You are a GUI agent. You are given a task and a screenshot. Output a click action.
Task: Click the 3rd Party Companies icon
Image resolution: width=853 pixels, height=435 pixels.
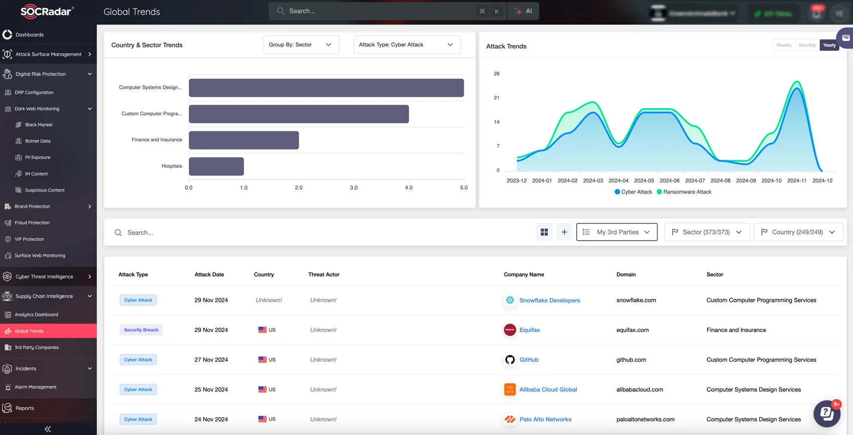(x=8, y=347)
